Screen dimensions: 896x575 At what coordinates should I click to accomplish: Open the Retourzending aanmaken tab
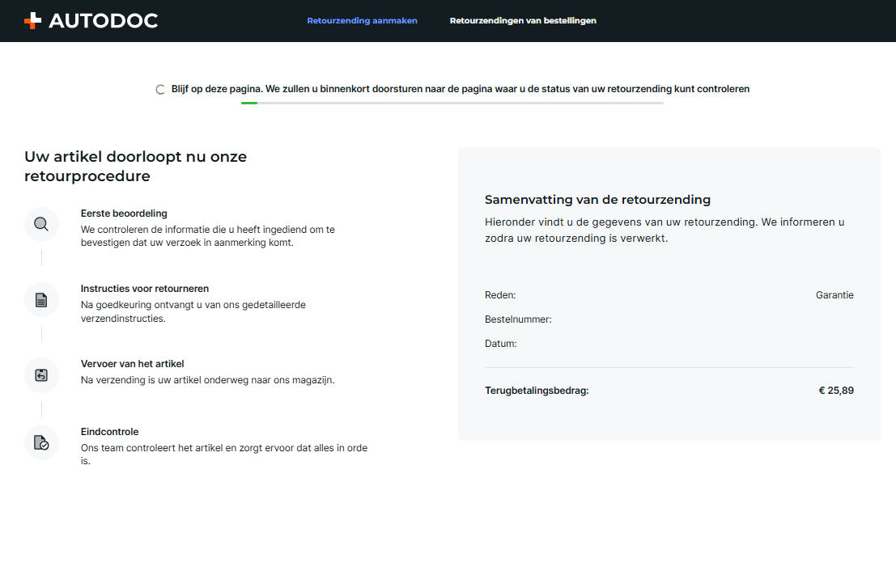362,21
